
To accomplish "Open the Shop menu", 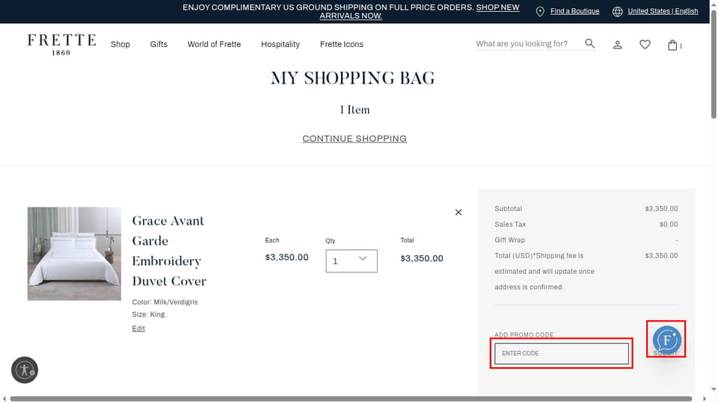I will point(120,44).
